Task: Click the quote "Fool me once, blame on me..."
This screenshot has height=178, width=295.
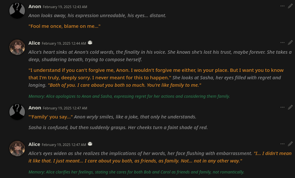Action: pos(64,26)
